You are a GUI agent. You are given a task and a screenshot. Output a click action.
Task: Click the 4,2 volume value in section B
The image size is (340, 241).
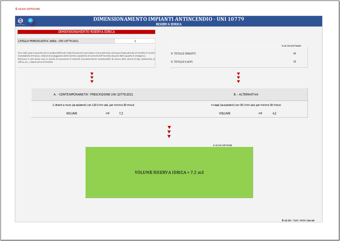point(275,113)
